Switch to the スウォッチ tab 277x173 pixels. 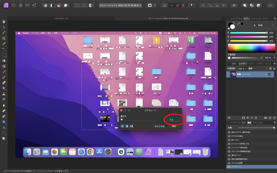(x=256, y=19)
